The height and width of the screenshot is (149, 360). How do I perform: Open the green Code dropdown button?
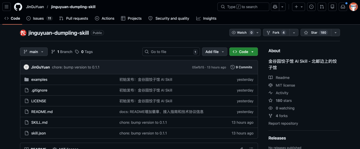[243, 52]
